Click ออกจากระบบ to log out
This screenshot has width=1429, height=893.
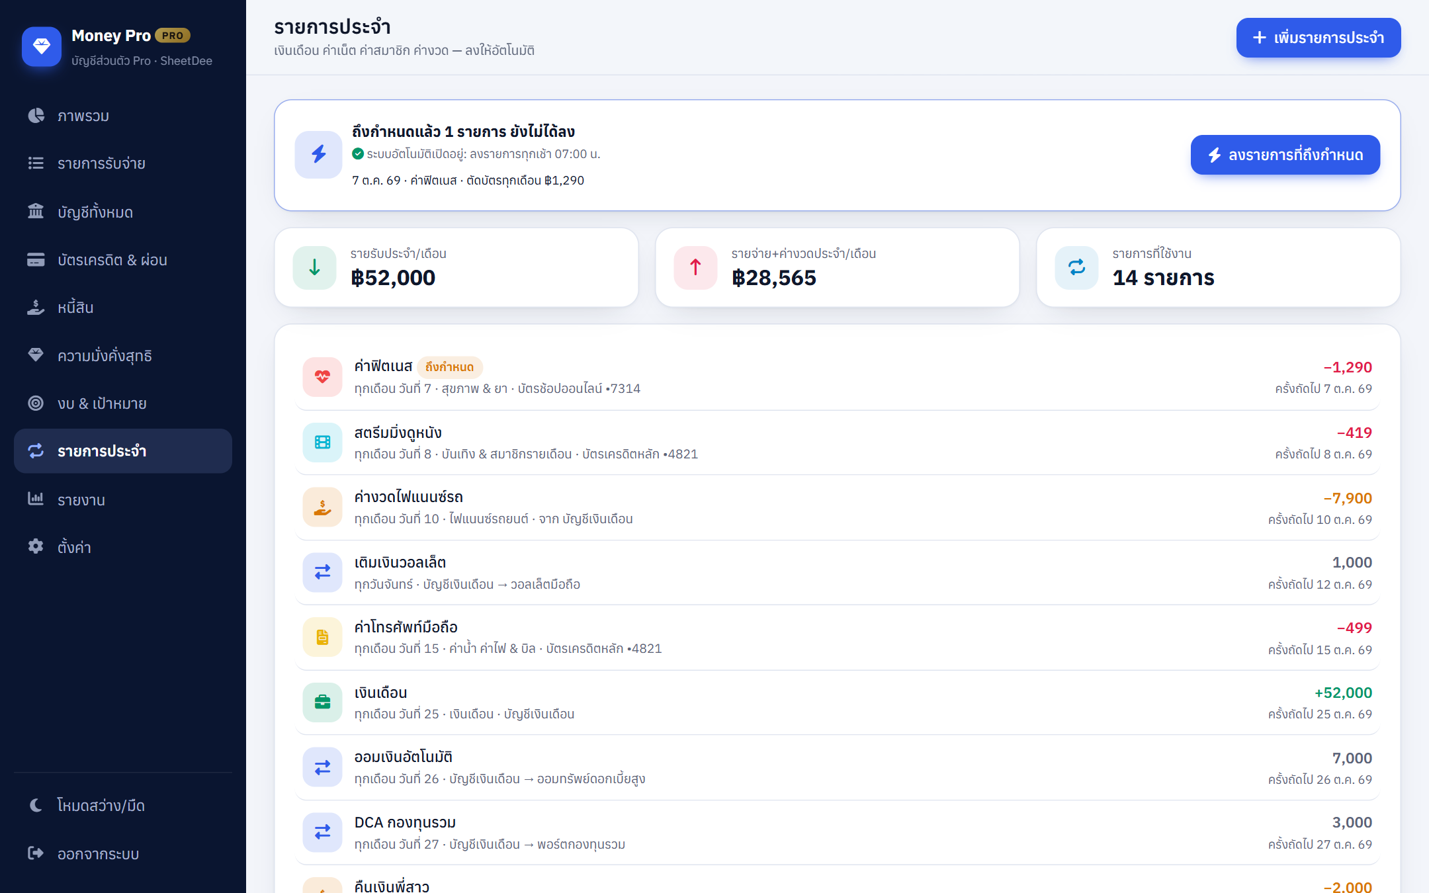point(123,853)
